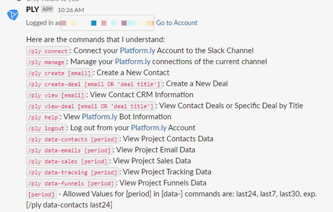333x212 pixels.
Task: Click the /ply data-tracking [period] snippet
Action: [72, 173]
